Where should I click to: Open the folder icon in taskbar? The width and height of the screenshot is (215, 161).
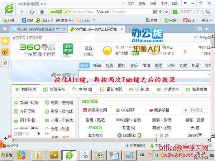point(38,155)
